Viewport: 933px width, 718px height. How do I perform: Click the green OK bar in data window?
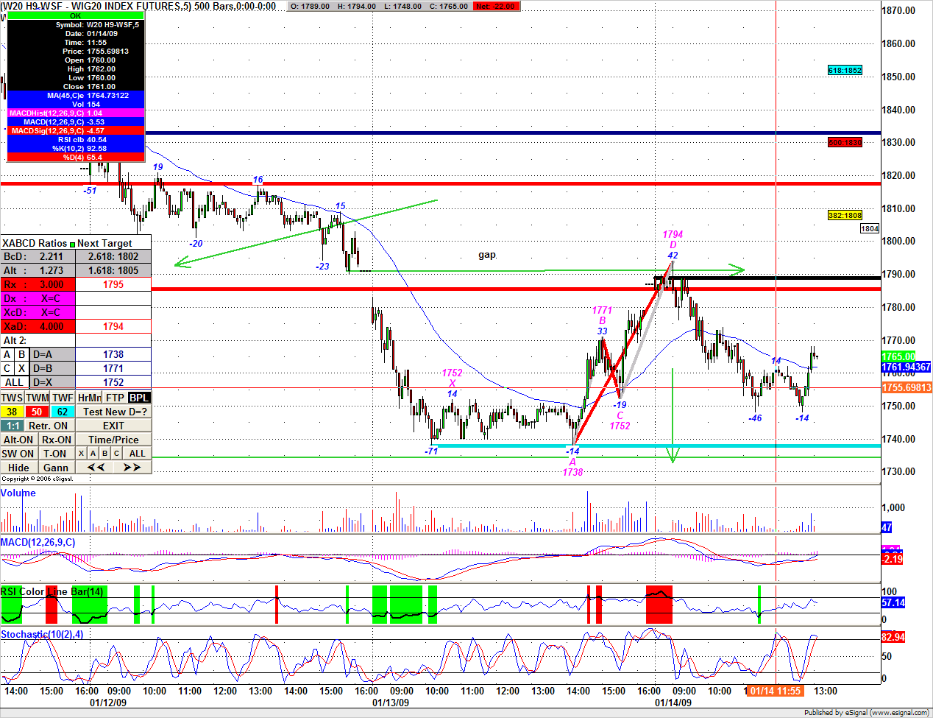(x=76, y=15)
